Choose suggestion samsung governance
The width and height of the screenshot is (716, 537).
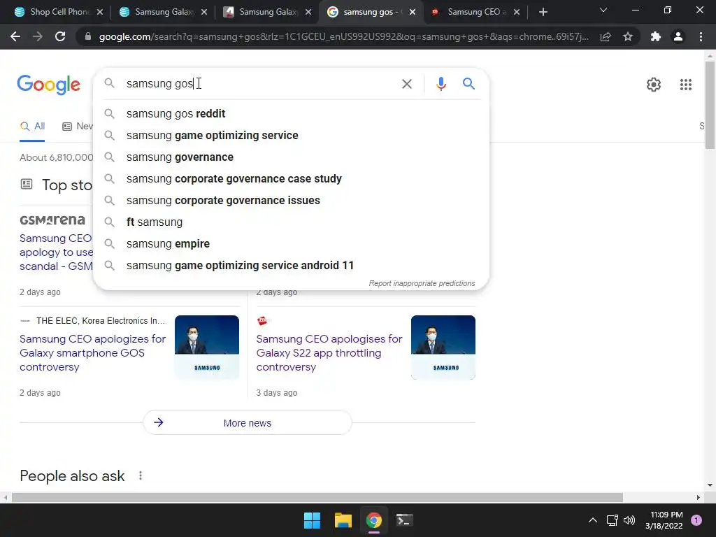pyautogui.click(x=292, y=157)
